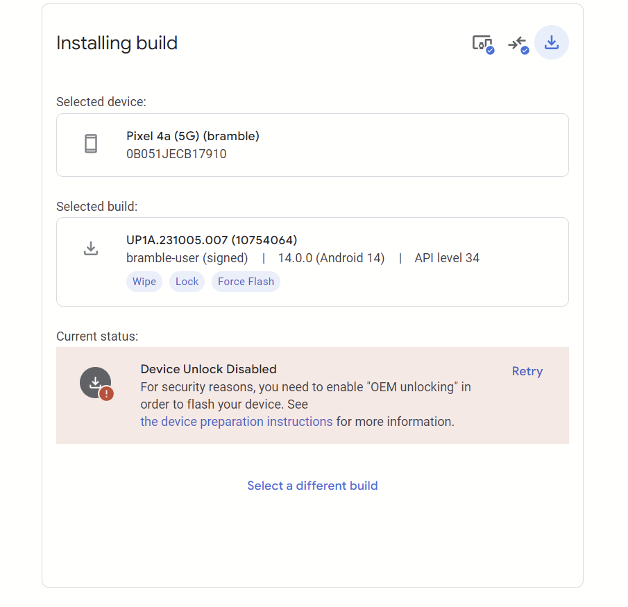
Task: Click the Selected device label
Action: click(x=101, y=102)
